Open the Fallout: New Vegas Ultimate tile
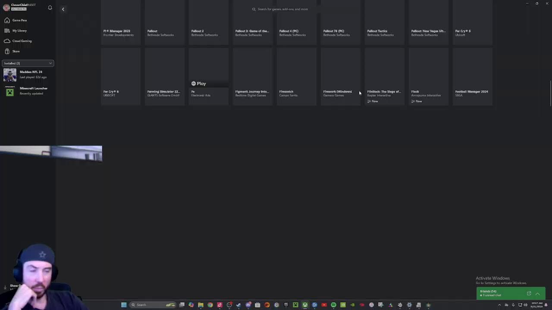 tap(429, 22)
